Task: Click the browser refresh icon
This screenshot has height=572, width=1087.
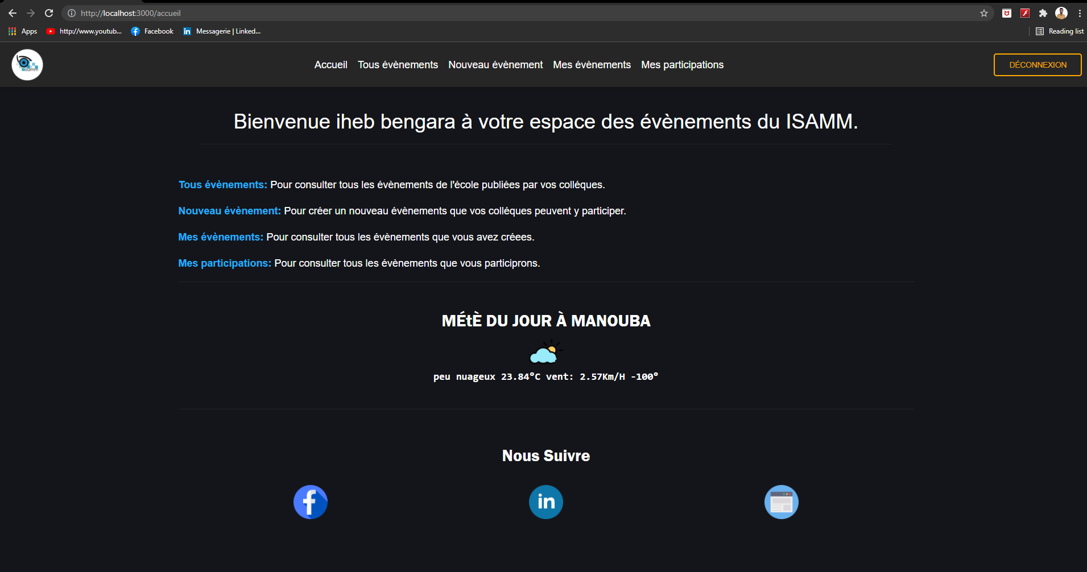Action: [x=49, y=13]
